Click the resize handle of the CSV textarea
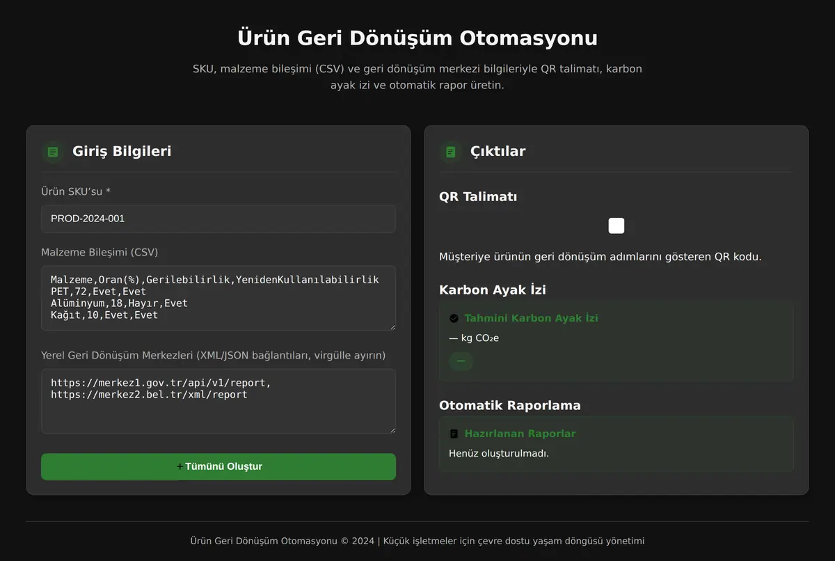Screen dimensions: 835x561 click(x=391, y=326)
